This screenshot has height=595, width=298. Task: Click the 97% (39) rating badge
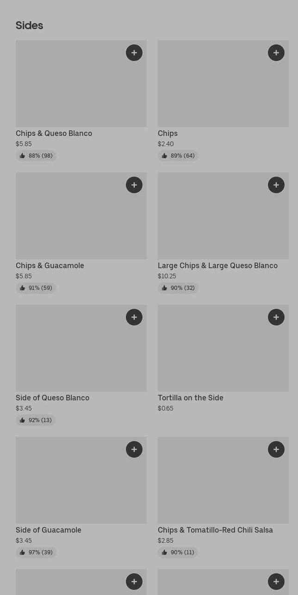36,552
